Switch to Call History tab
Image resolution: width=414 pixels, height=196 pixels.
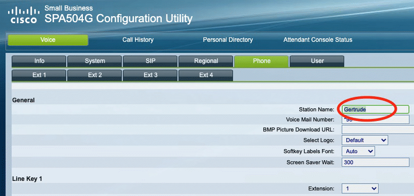pos(138,40)
